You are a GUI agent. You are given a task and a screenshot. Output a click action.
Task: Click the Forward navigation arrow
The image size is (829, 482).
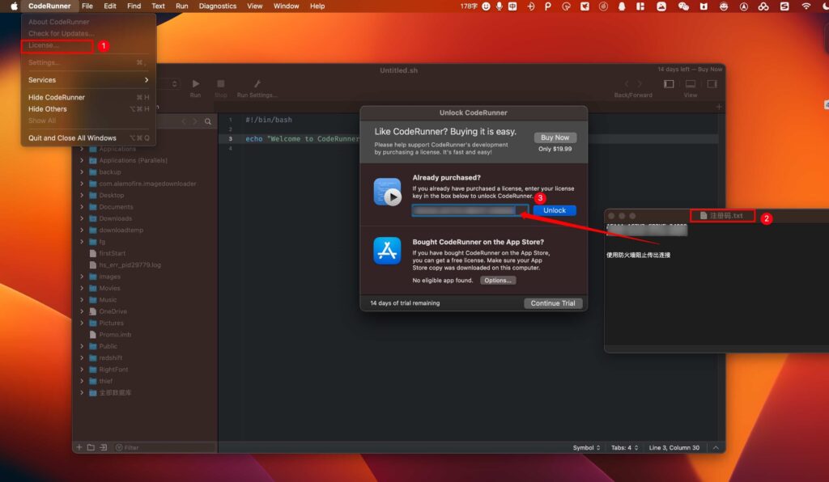coord(639,83)
